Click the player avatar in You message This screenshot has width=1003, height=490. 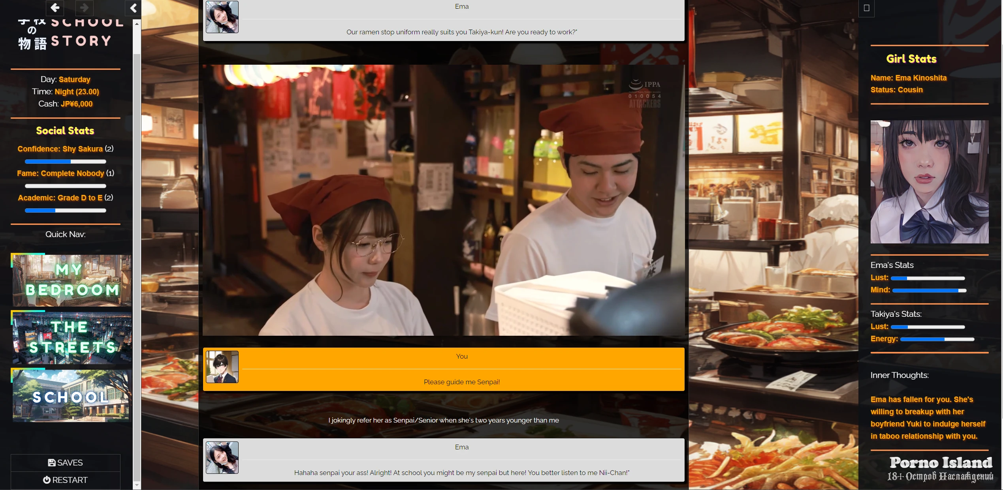click(222, 367)
